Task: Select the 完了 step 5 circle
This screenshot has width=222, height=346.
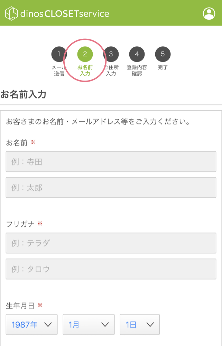Action: pyautogui.click(x=162, y=54)
